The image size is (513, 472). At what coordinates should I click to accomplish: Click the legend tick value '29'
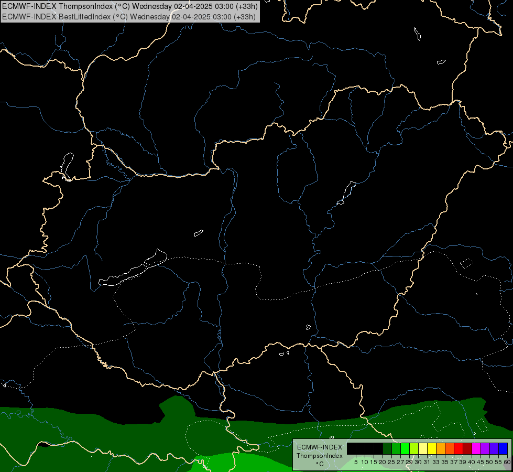tap(409, 462)
